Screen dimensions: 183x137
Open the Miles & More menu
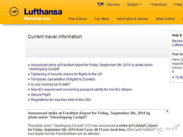click(x=165, y=19)
